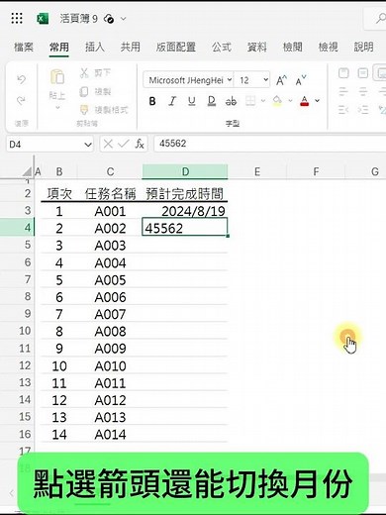Screen dimensions: 386x515
Task: Select cell containing 2024/8/19
Action: point(185,211)
